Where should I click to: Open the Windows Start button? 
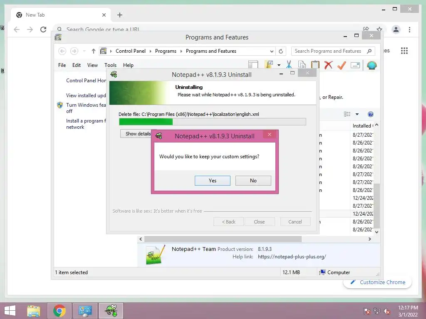(10, 311)
